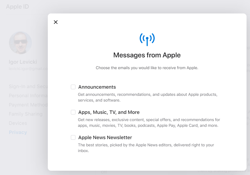Click the levicki.igor email address text
250x175 pixels.
point(28,69)
